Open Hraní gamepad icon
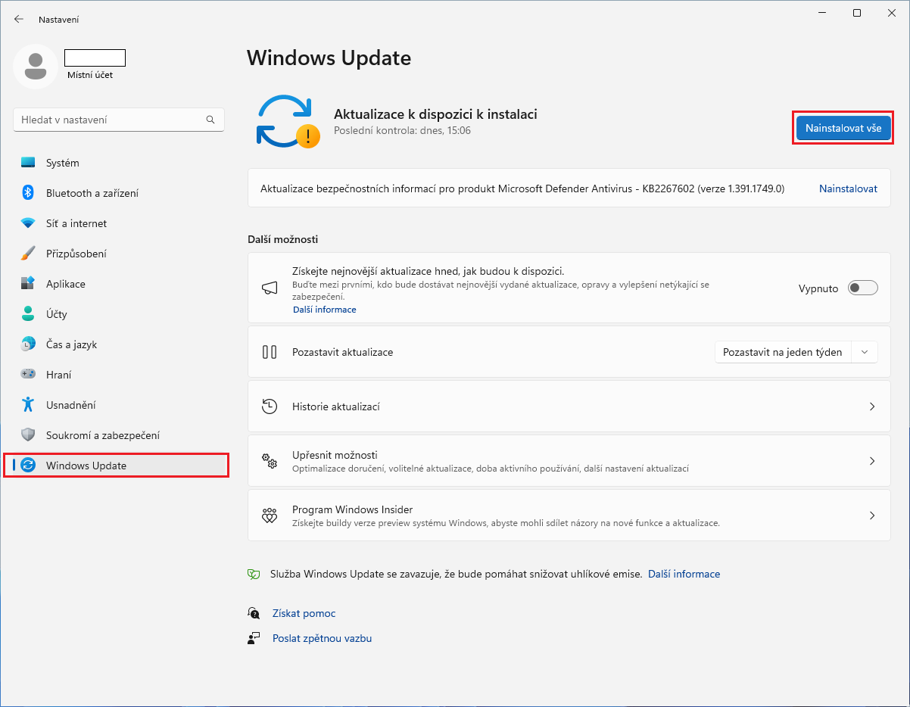Viewport: 910px width, 707px height. click(28, 375)
